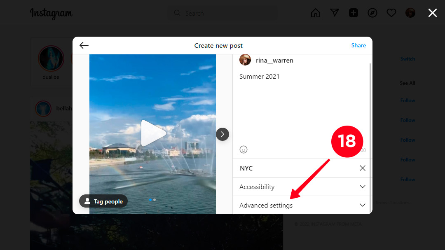Viewport: 445px width, 250px height.
Task: Open the profile avatar menu in the header
Action: 410,13
